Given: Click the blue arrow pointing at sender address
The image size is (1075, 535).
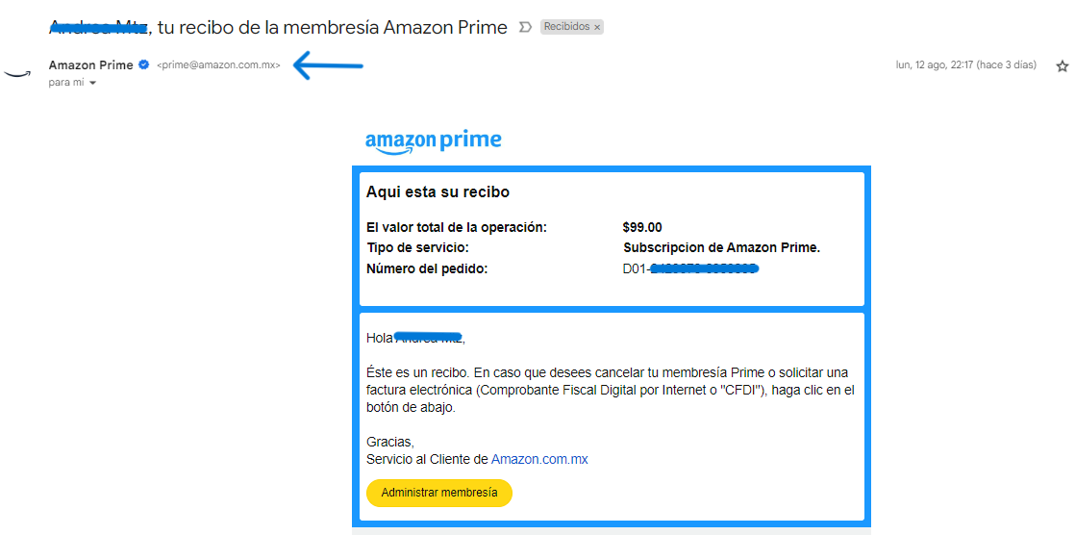Looking at the screenshot, I should point(327,65).
